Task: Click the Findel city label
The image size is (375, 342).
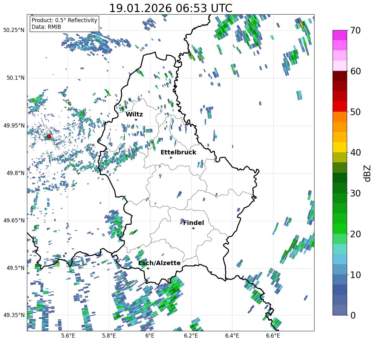Action: tap(194, 223)
